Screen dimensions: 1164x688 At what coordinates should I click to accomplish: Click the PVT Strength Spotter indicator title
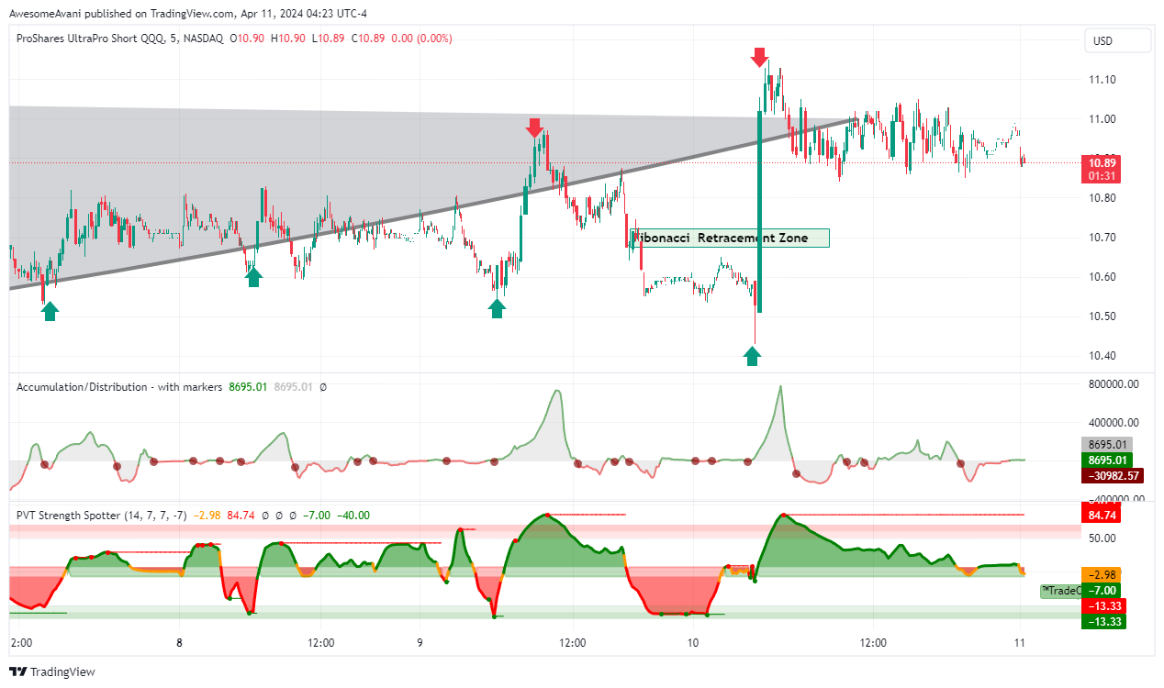(101, 516)
